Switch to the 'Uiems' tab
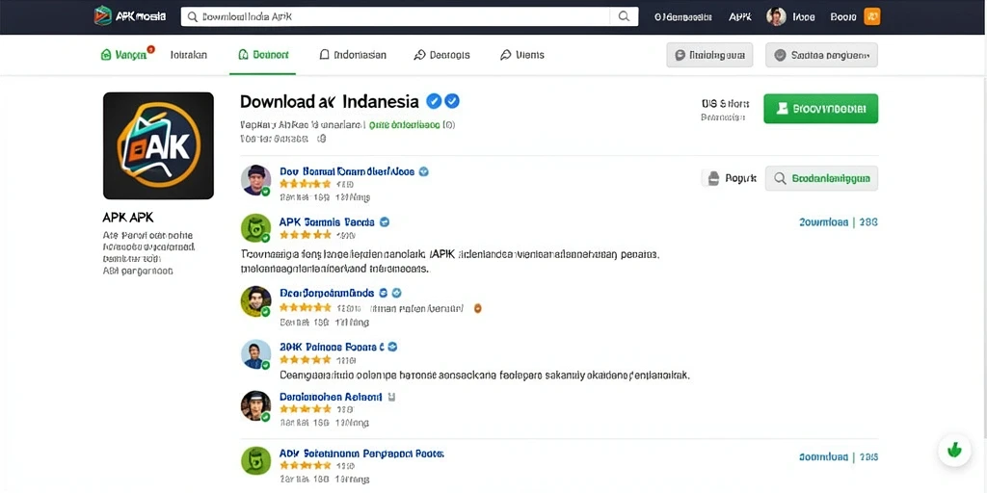 pos(521,55)
